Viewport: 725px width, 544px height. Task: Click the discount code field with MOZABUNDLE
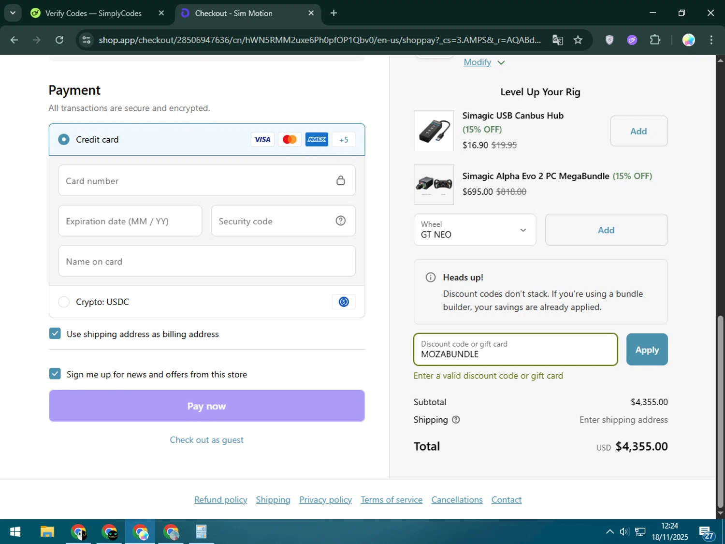[516, 349]
